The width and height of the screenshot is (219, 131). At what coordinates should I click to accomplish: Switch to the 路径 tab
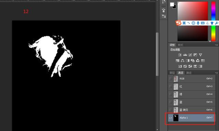click(x=189, y=73)
